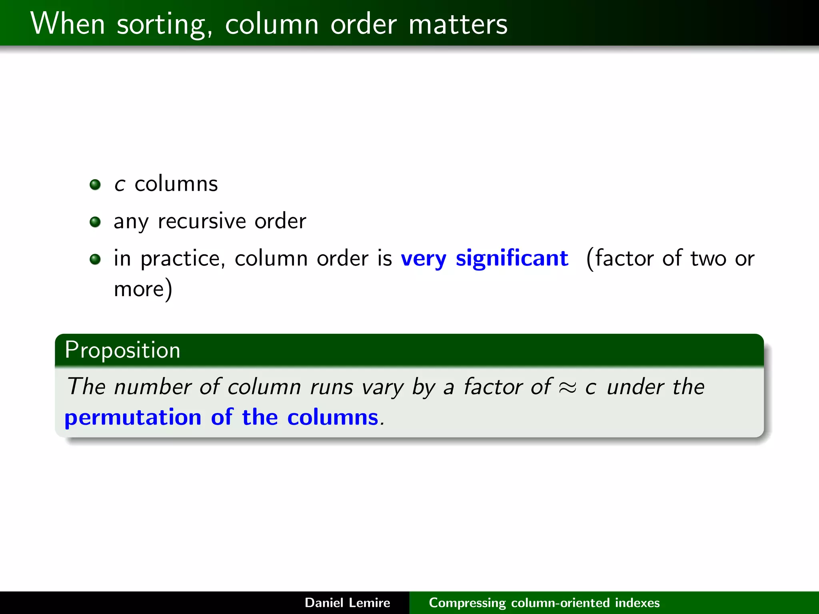Click the green bullet beside 'c columns'

click(95, 184)
